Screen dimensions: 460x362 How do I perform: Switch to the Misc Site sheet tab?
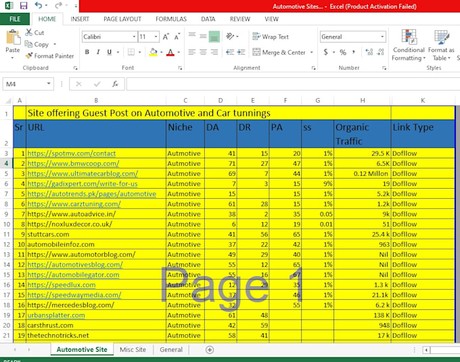[x=133, y=350]
